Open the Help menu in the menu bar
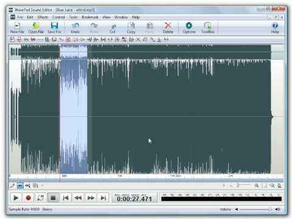The width and height of the screenshot is (292, 219). (136, 17)
